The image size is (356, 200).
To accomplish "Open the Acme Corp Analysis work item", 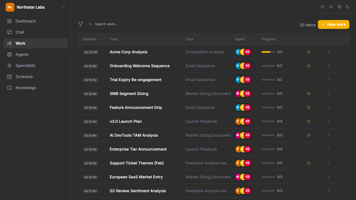I will pyautogui.click(x=128, y=52).
